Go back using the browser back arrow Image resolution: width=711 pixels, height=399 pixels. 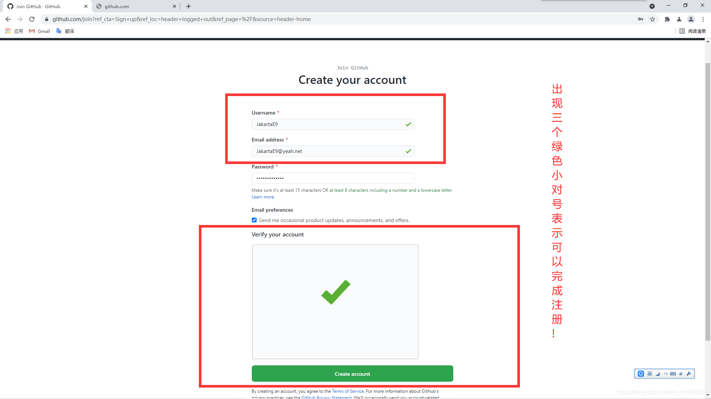point(8,19)
